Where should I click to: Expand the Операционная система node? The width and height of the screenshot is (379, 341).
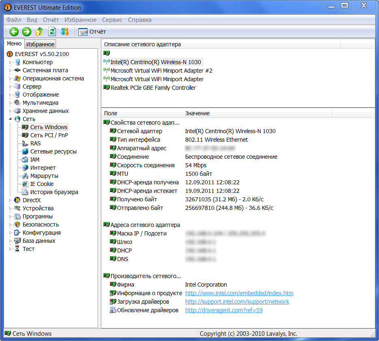pyautogui.click(x=10, y=78)
